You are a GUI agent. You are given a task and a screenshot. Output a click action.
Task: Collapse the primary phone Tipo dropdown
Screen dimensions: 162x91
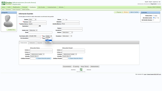tap(49, 36)
